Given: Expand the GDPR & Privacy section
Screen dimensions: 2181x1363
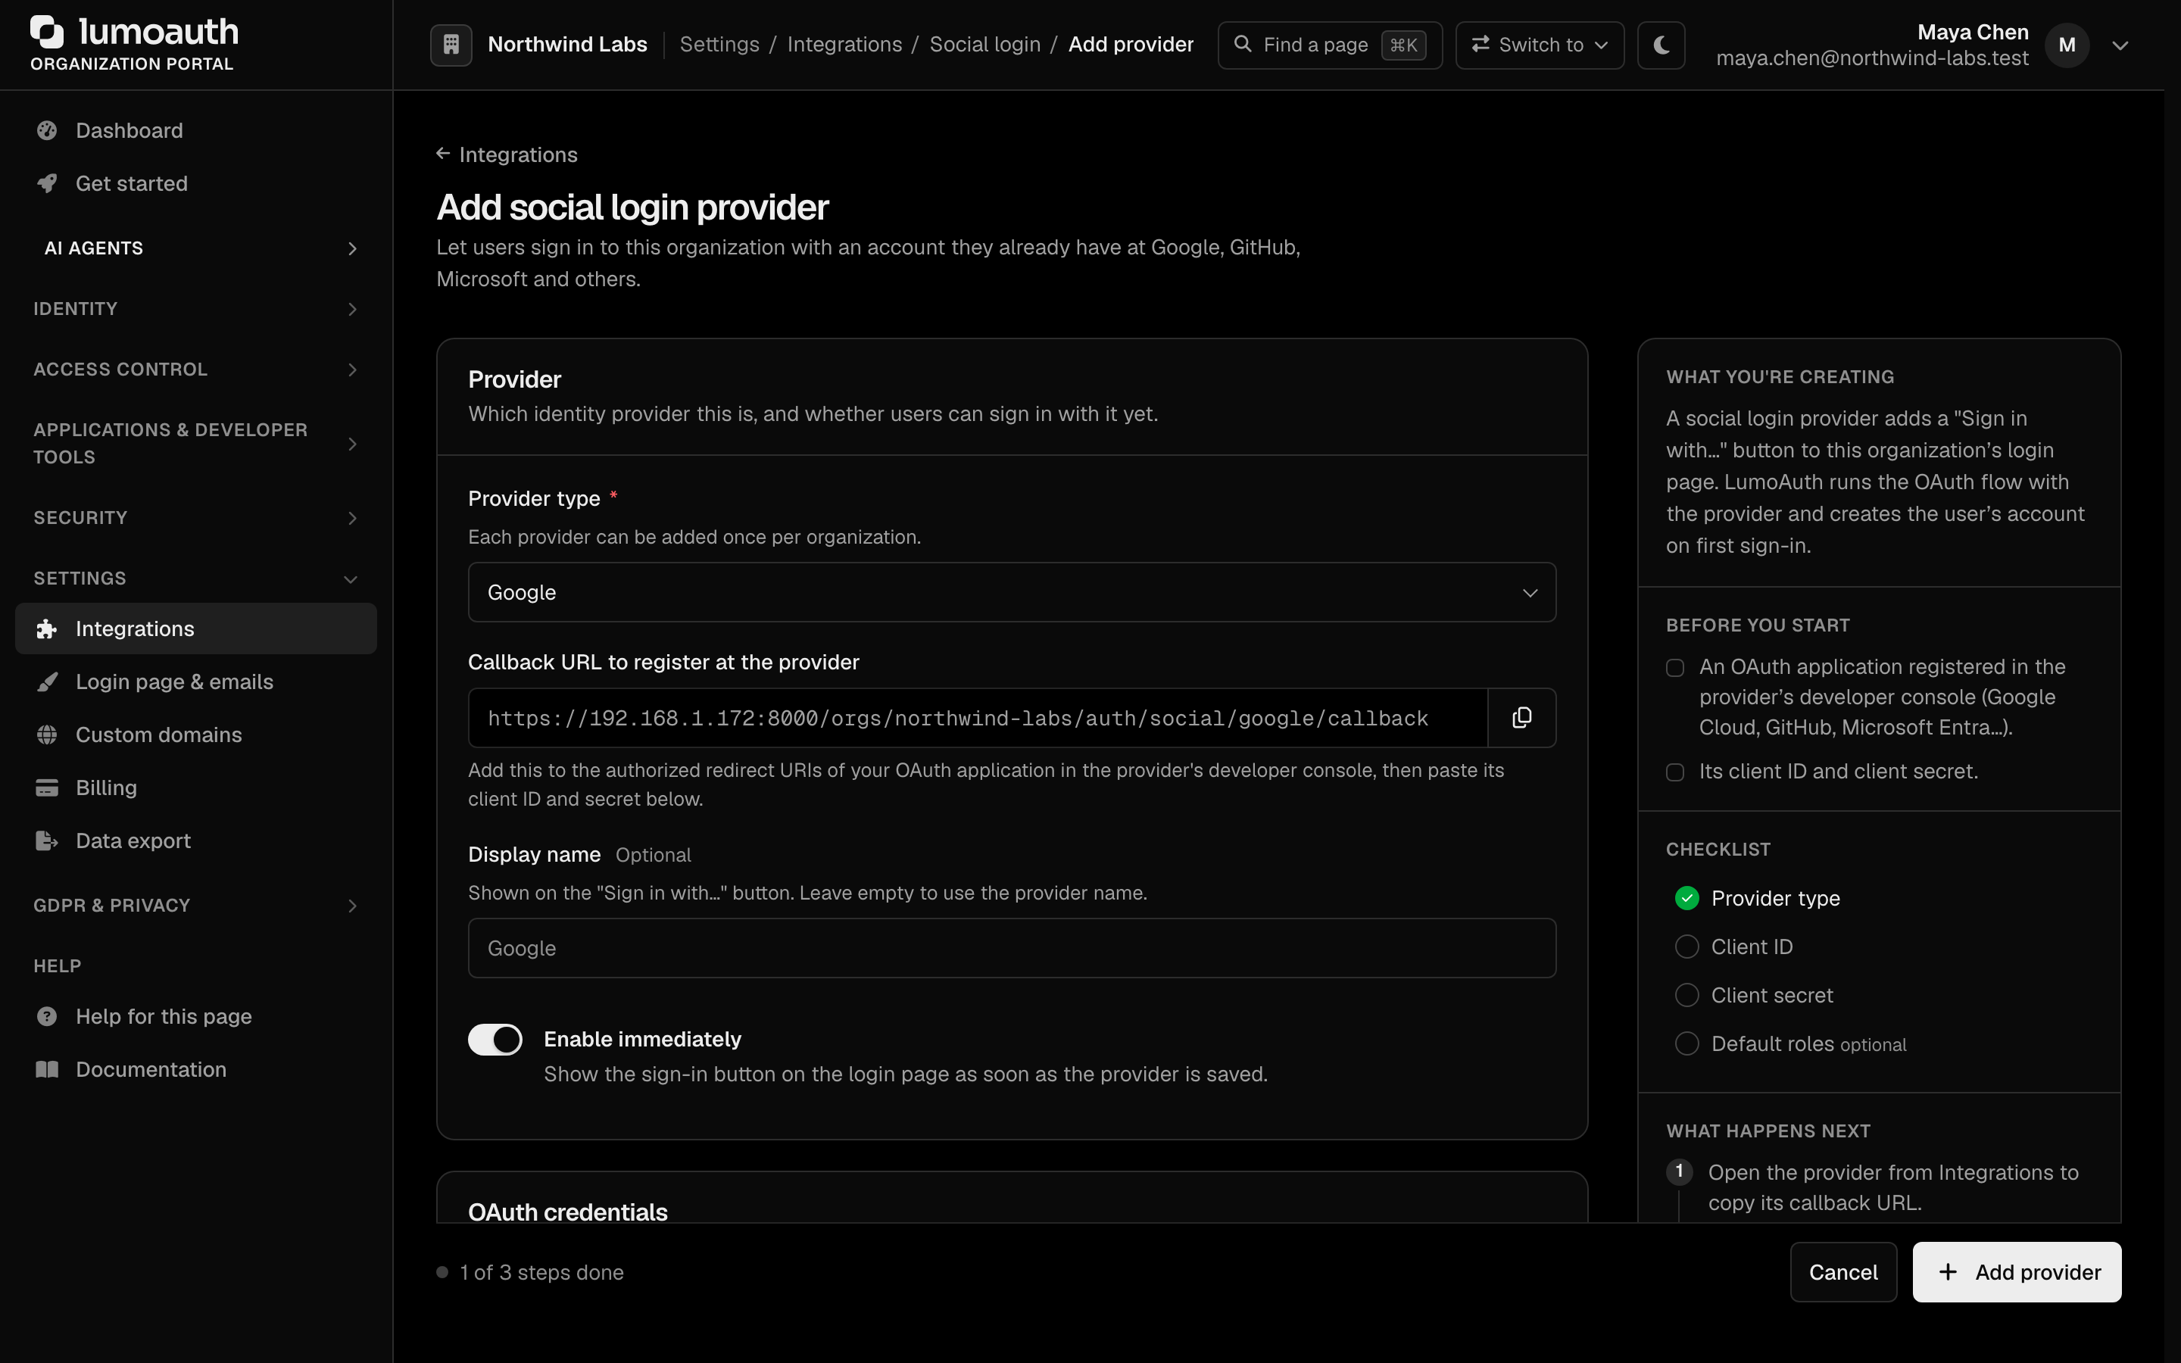Looking at the screenshot, I should pos(196,906).
